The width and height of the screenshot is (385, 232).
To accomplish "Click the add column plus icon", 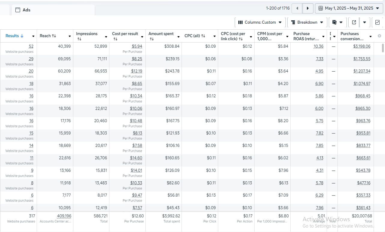I will point(379,36).
